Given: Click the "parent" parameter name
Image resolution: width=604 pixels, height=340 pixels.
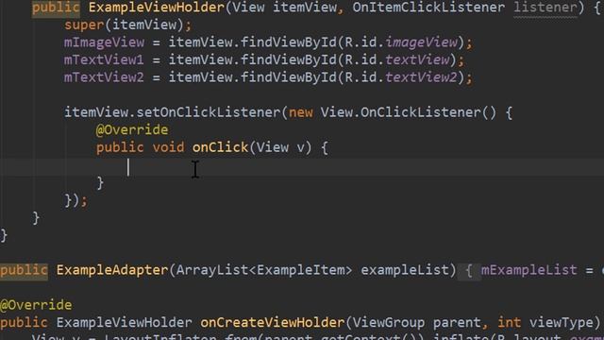Looking at the screenshot, I should click(x=457, y=323).
